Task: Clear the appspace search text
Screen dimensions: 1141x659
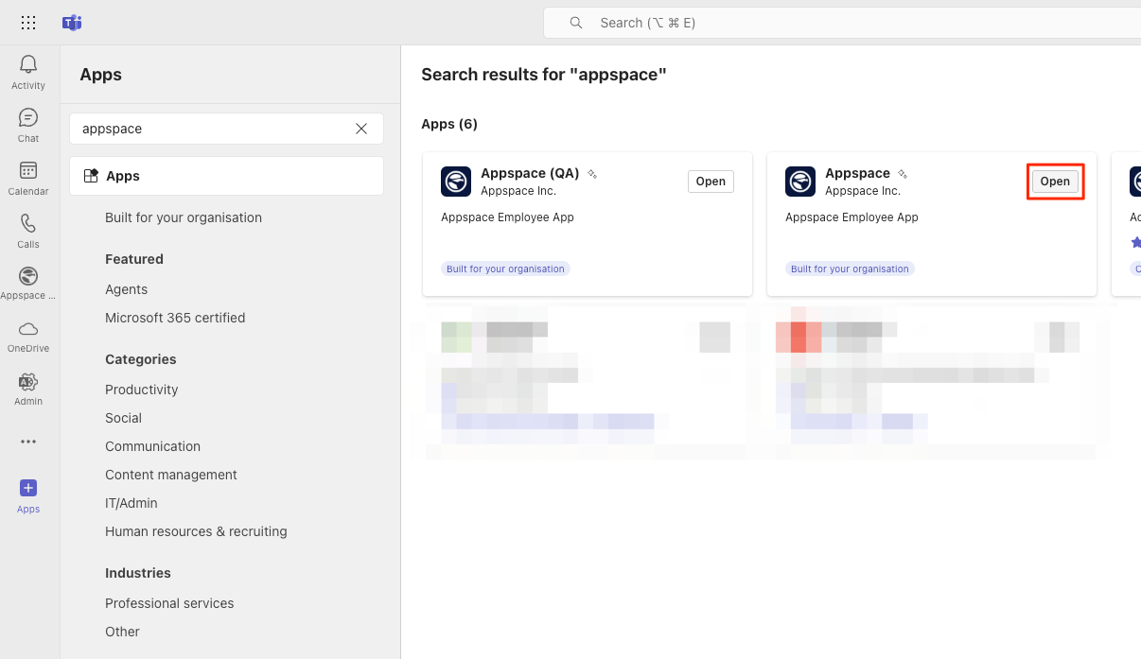Action: coord(361,129)
